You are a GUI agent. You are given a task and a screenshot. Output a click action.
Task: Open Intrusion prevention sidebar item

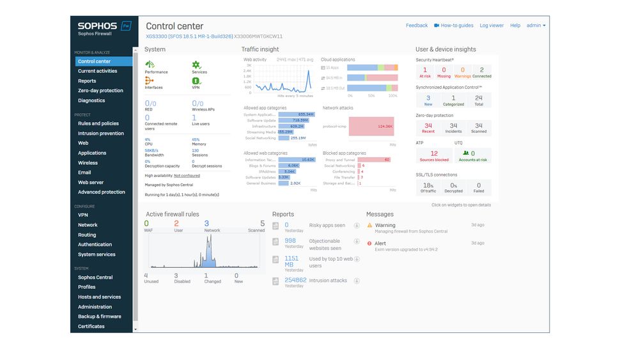coord(101,133)
